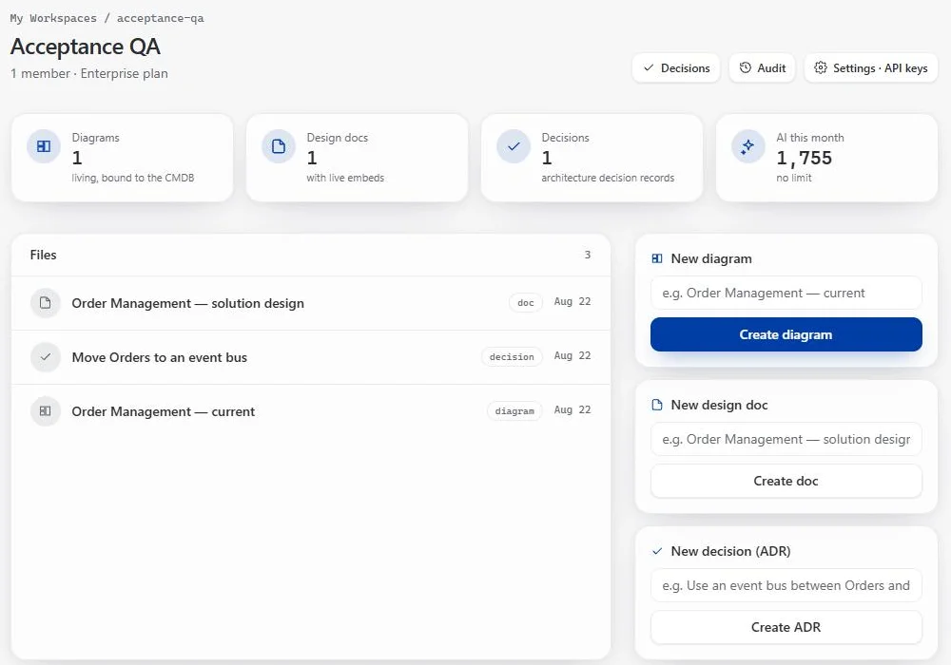Click the Decisions stat card label

tap(565, 138)
